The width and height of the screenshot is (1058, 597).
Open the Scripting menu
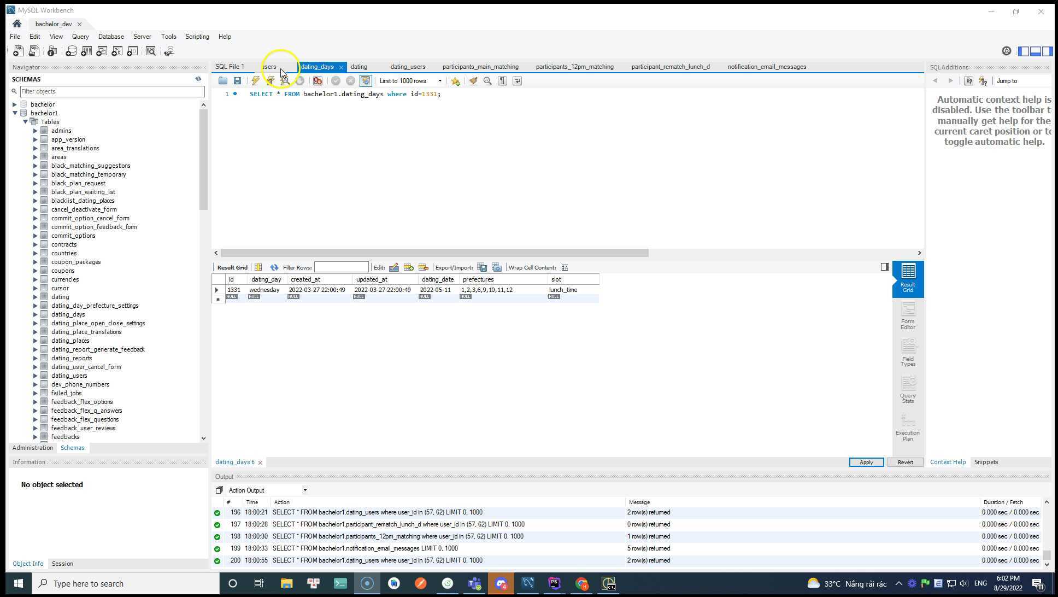(x=197, y=37)
